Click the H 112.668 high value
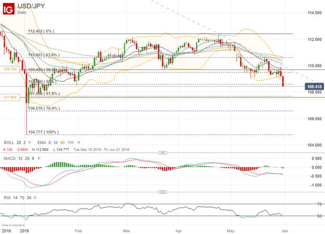The image size is (325, 234). [40, 150]
